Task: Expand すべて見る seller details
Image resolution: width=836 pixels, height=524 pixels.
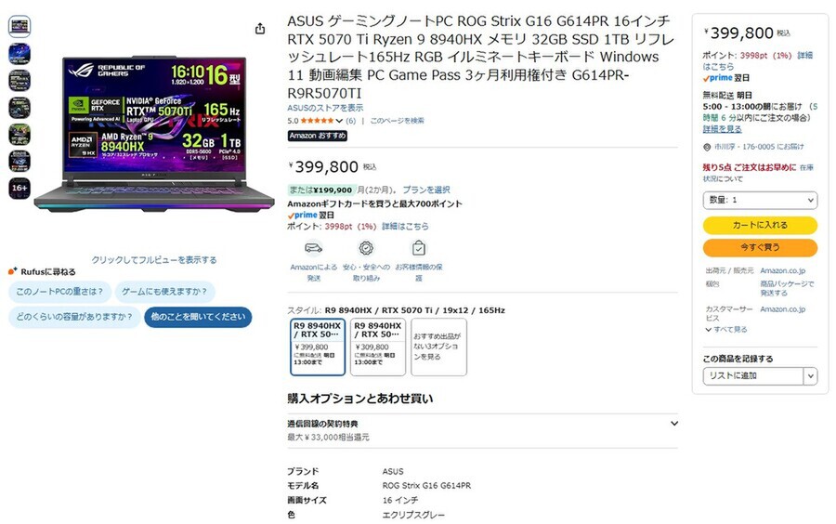Action: pos(725,330)
